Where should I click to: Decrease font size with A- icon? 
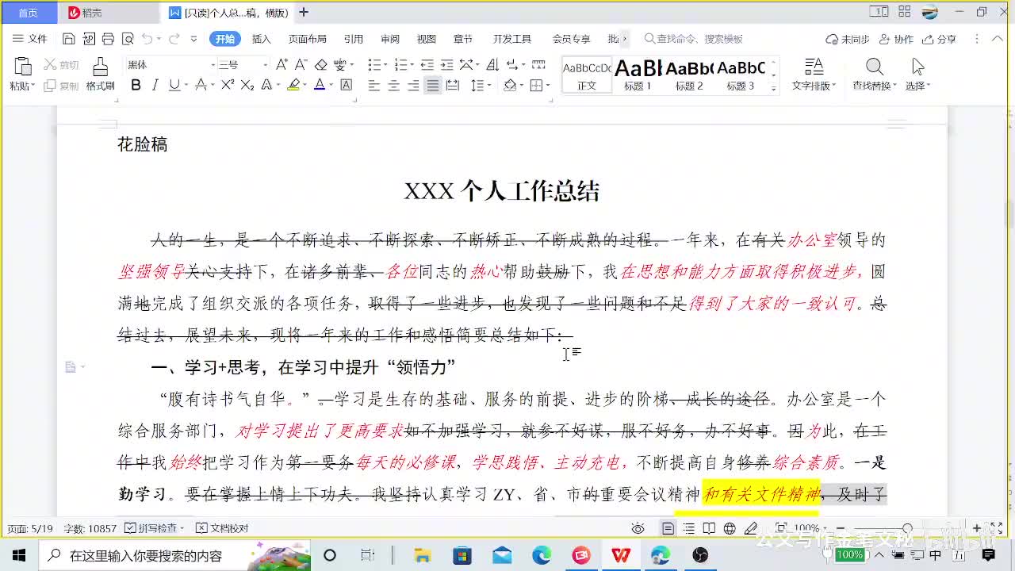301,65
